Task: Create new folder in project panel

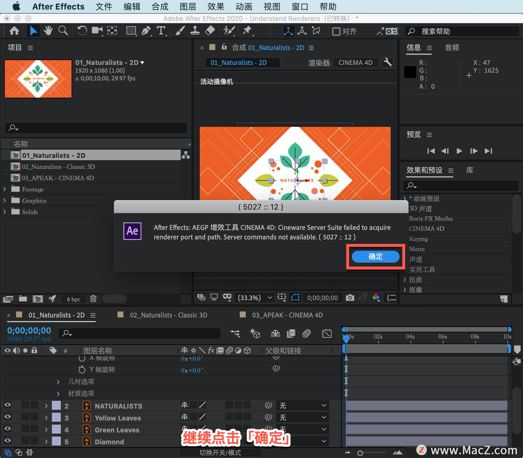Action: (x=23, y=299)
